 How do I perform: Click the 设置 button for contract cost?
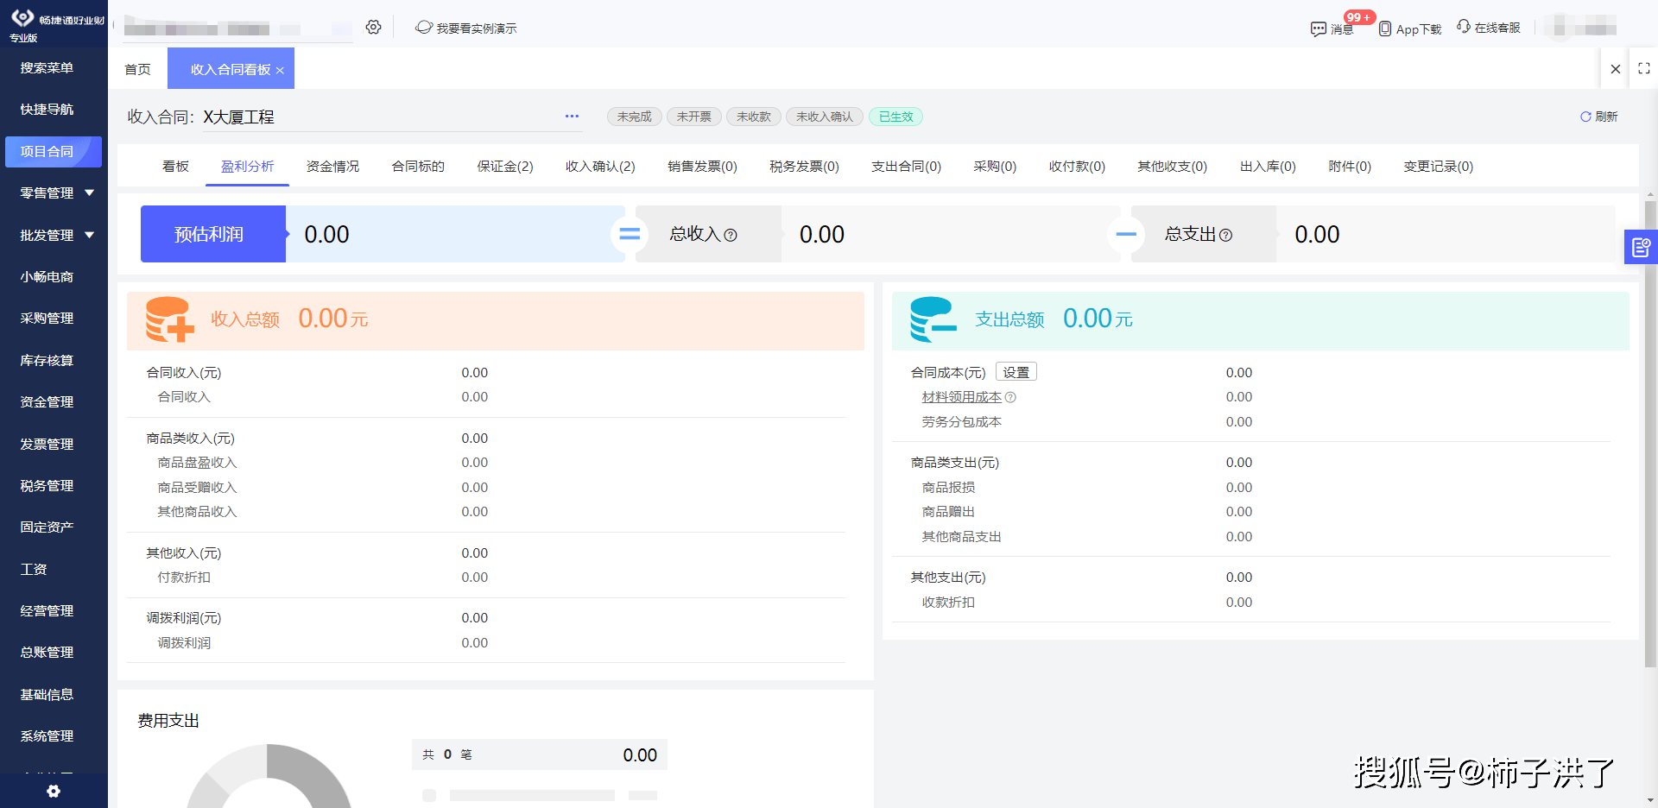tap(1016, 372)
